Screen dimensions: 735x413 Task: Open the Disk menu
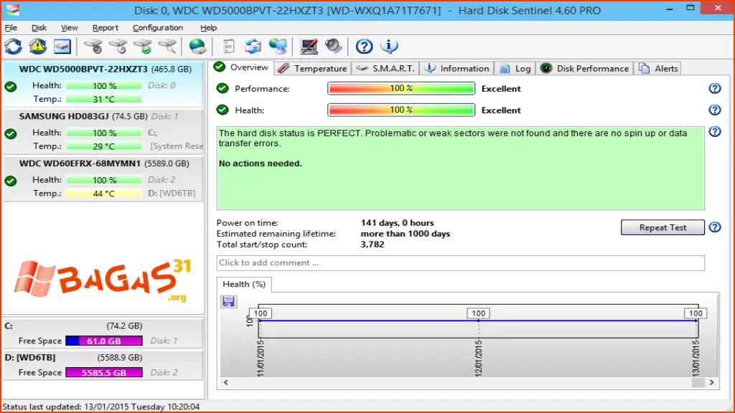click(39, 28)
